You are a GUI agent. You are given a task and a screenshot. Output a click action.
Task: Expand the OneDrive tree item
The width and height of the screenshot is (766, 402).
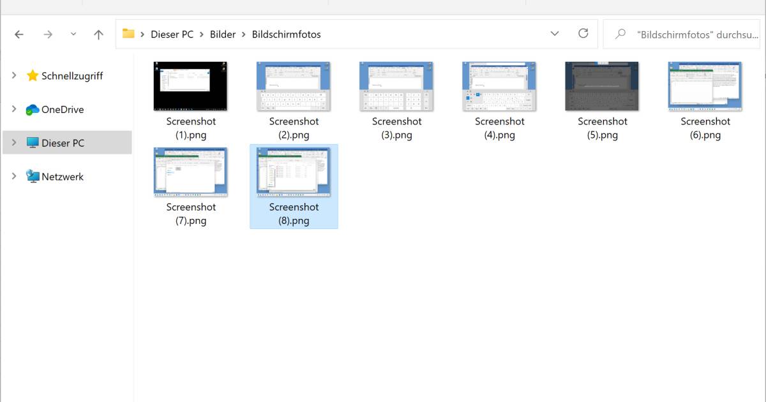coord(14,109)
